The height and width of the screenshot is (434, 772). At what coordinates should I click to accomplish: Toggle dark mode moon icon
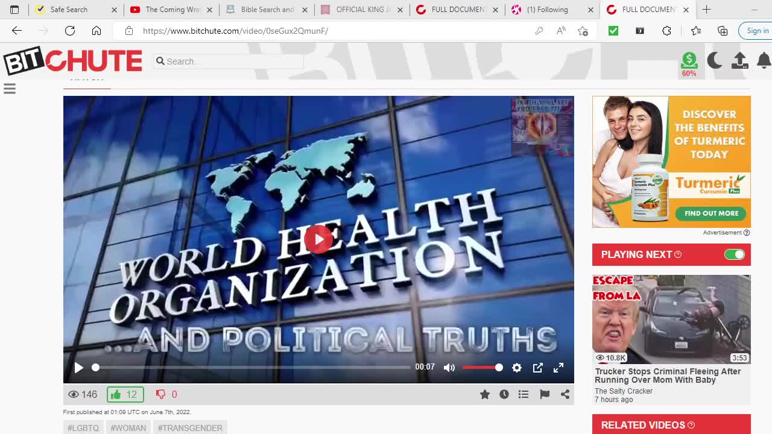(x=715, y=60)
